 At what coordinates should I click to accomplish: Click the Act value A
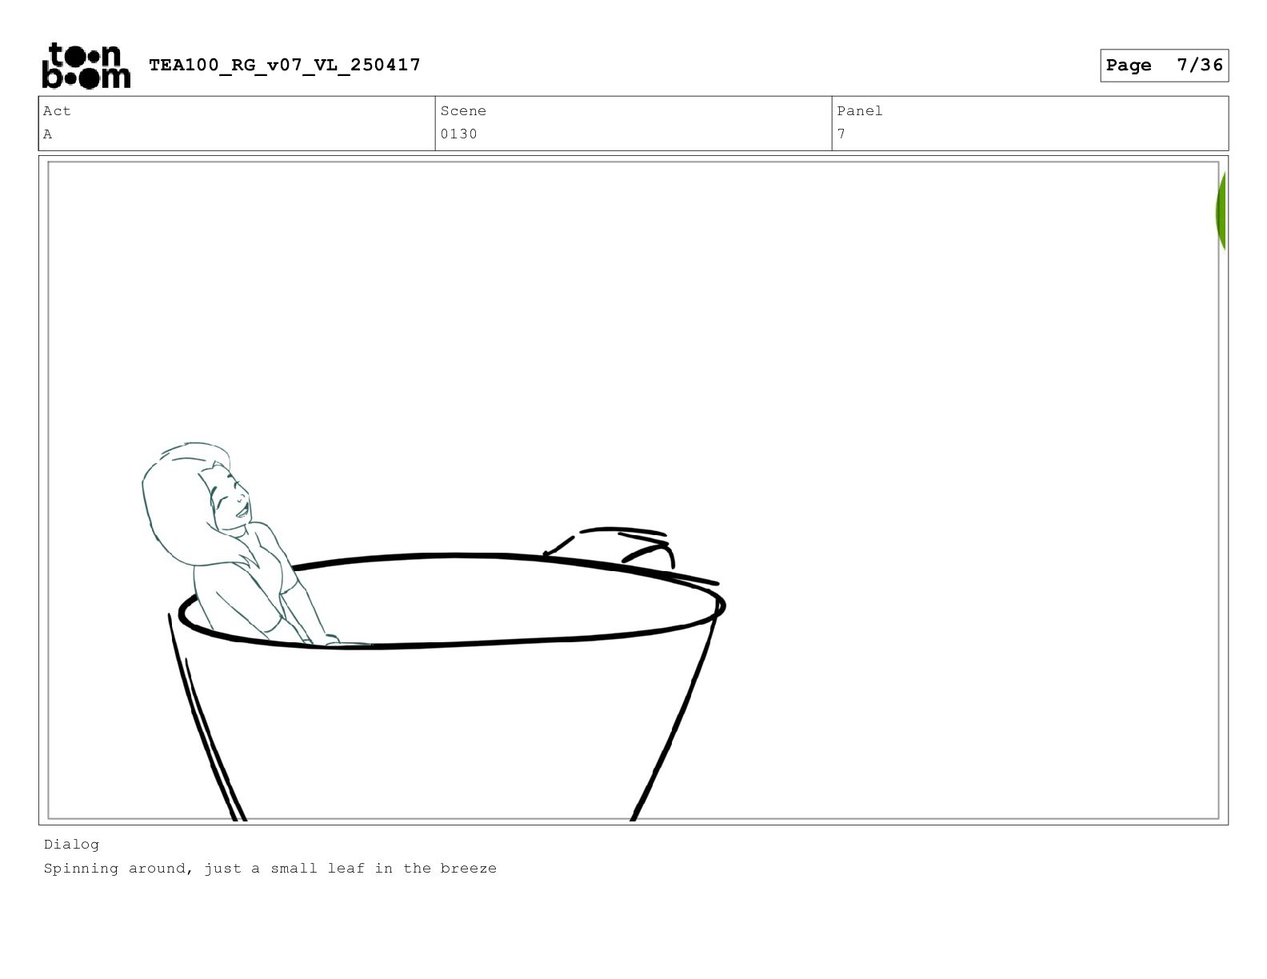click(48, 134)
